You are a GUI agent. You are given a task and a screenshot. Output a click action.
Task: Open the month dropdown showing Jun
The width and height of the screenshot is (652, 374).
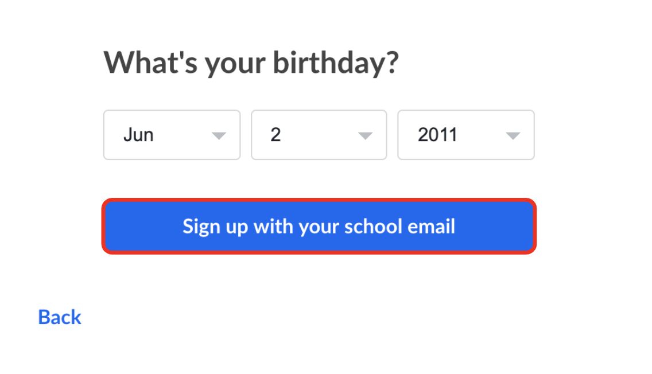tap(172, 135)
